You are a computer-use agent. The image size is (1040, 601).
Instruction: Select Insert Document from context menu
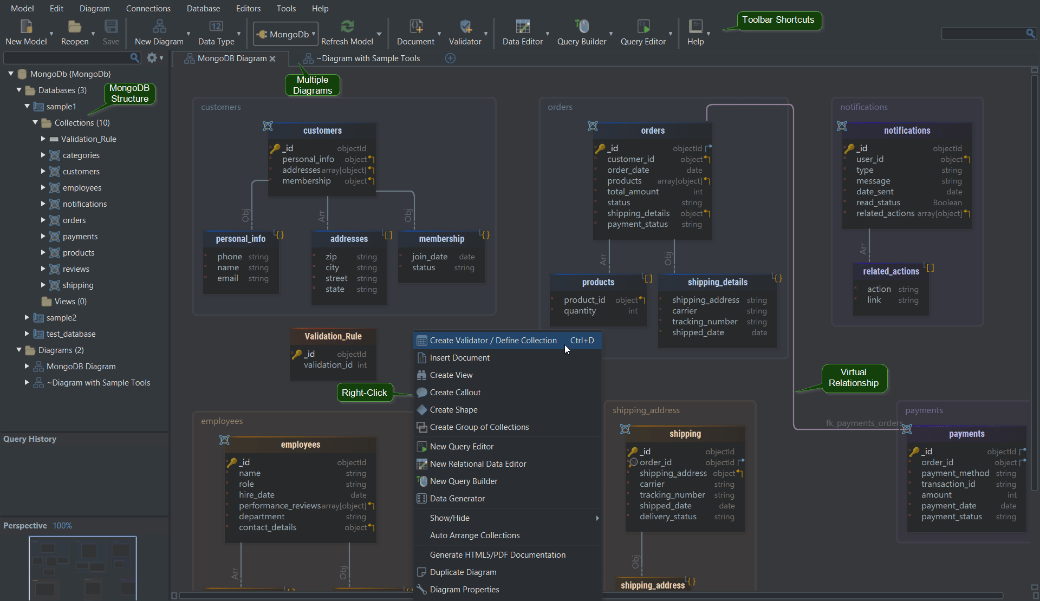(459, 358)
